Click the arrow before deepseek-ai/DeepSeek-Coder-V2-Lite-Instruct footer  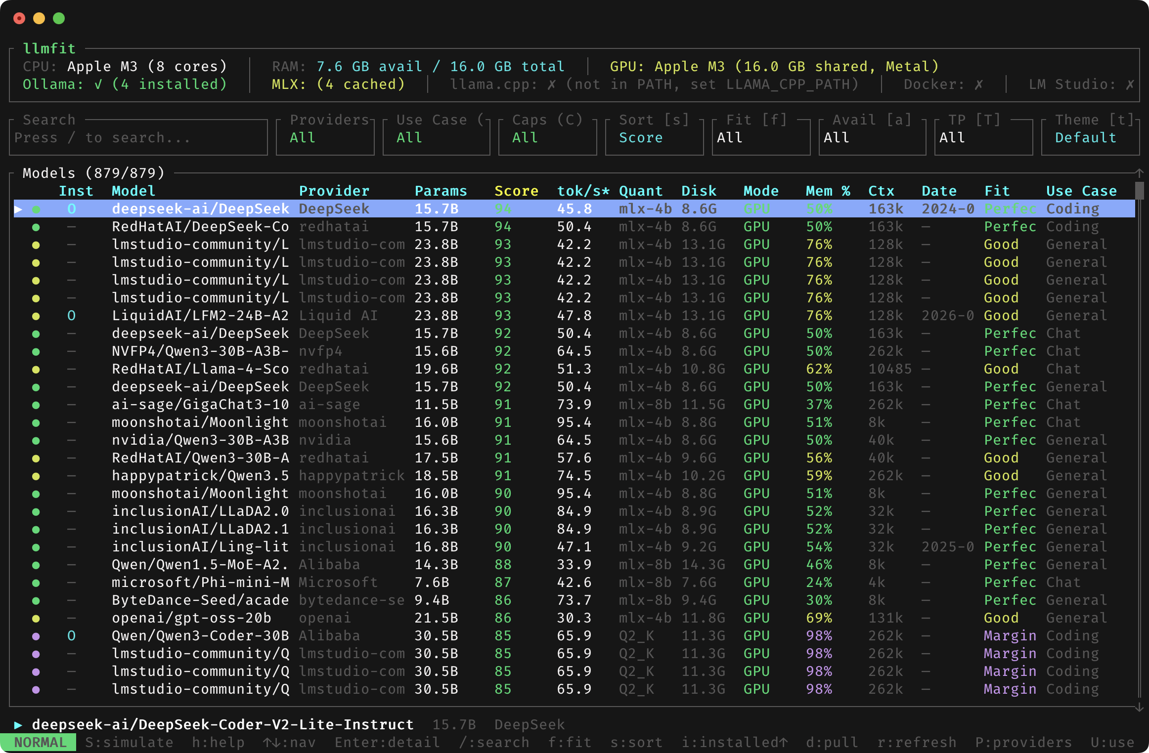tap(18, 725)
